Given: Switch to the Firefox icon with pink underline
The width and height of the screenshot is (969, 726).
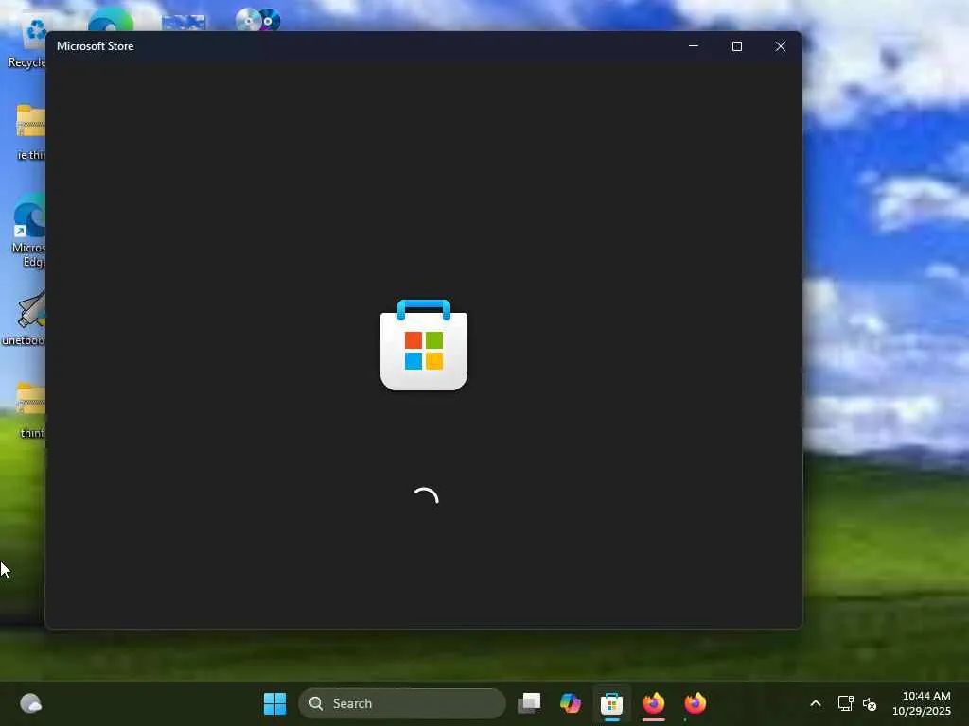Looking at the screenshot, I should [653, 703].
